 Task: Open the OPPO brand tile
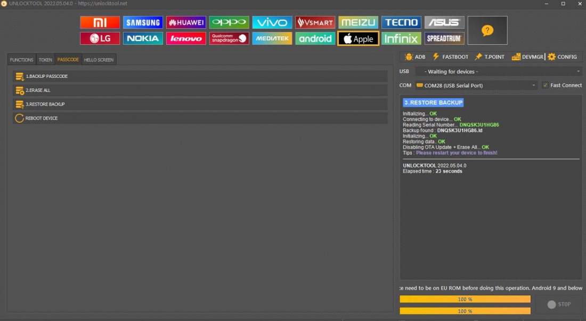point(229,22)
